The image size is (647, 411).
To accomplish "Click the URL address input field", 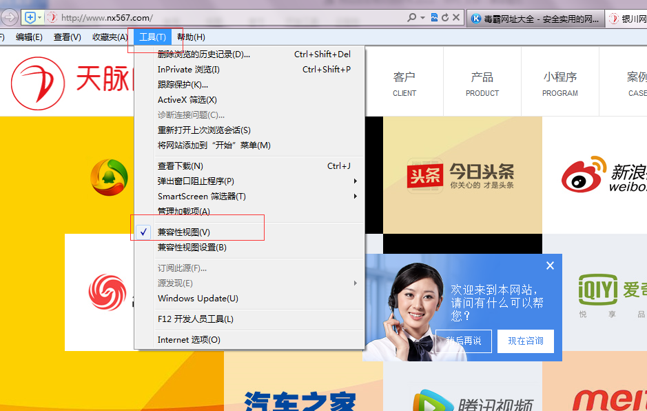I will click(227, 17).
